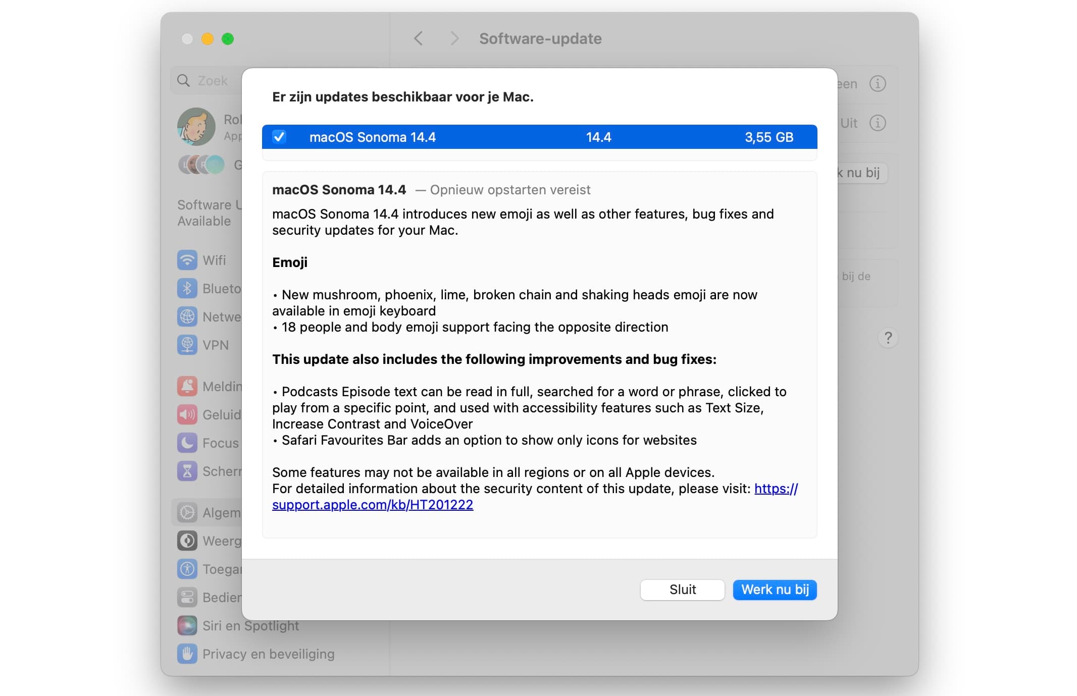Click the green zoom window button
The height and width of the screenshot is (696, 1077).
pos(228,39)
